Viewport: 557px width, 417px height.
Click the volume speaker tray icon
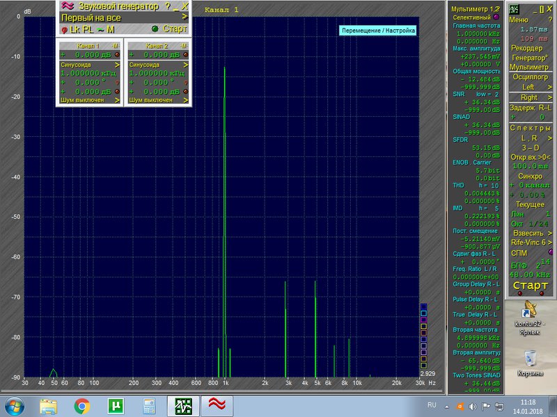(x=473, y=407)
